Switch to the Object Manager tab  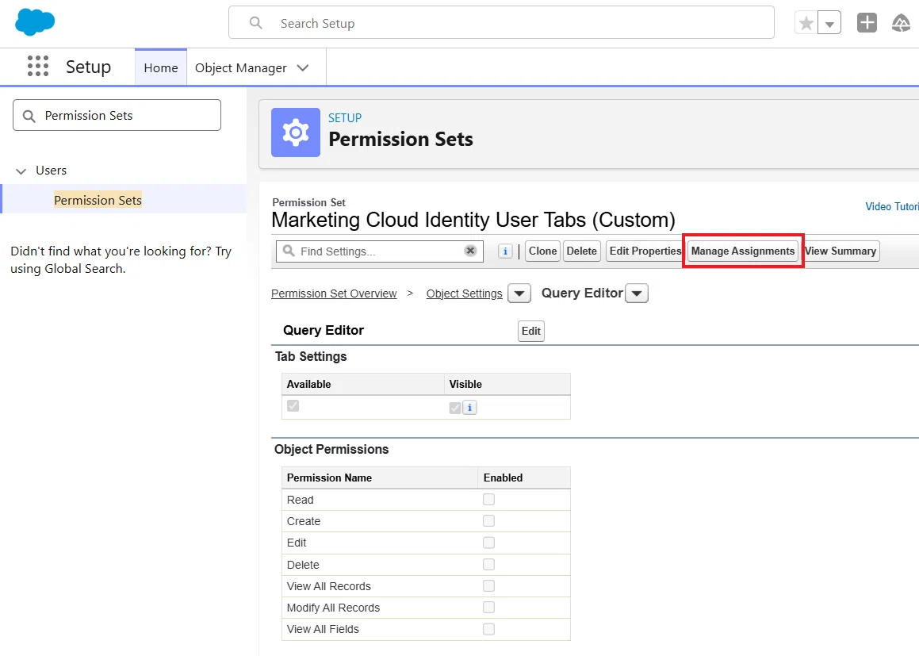[x=241, y=68]
